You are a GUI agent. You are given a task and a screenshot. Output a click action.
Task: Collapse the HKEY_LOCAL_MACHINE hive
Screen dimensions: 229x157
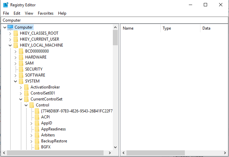(10, 45)
